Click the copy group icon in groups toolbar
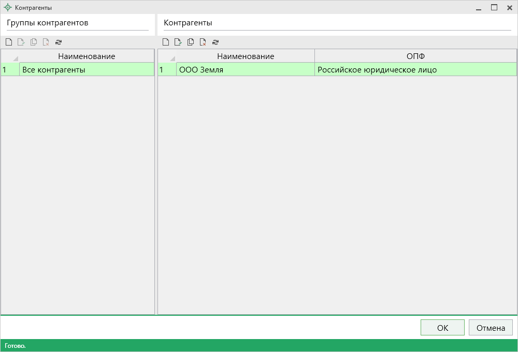 [x=33, y=42]
